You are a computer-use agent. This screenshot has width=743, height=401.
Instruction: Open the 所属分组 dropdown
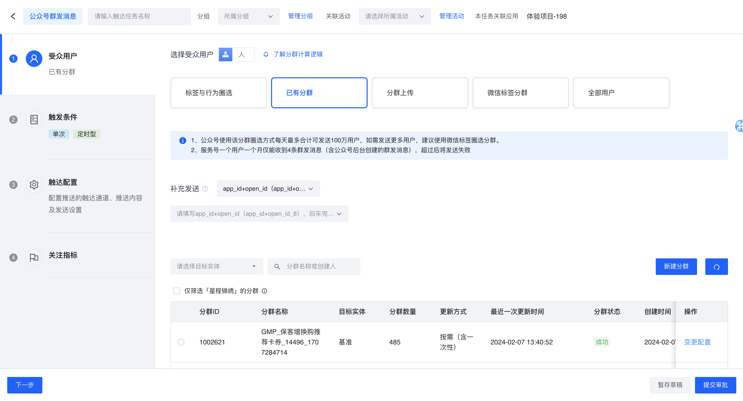tap(248, 17)
